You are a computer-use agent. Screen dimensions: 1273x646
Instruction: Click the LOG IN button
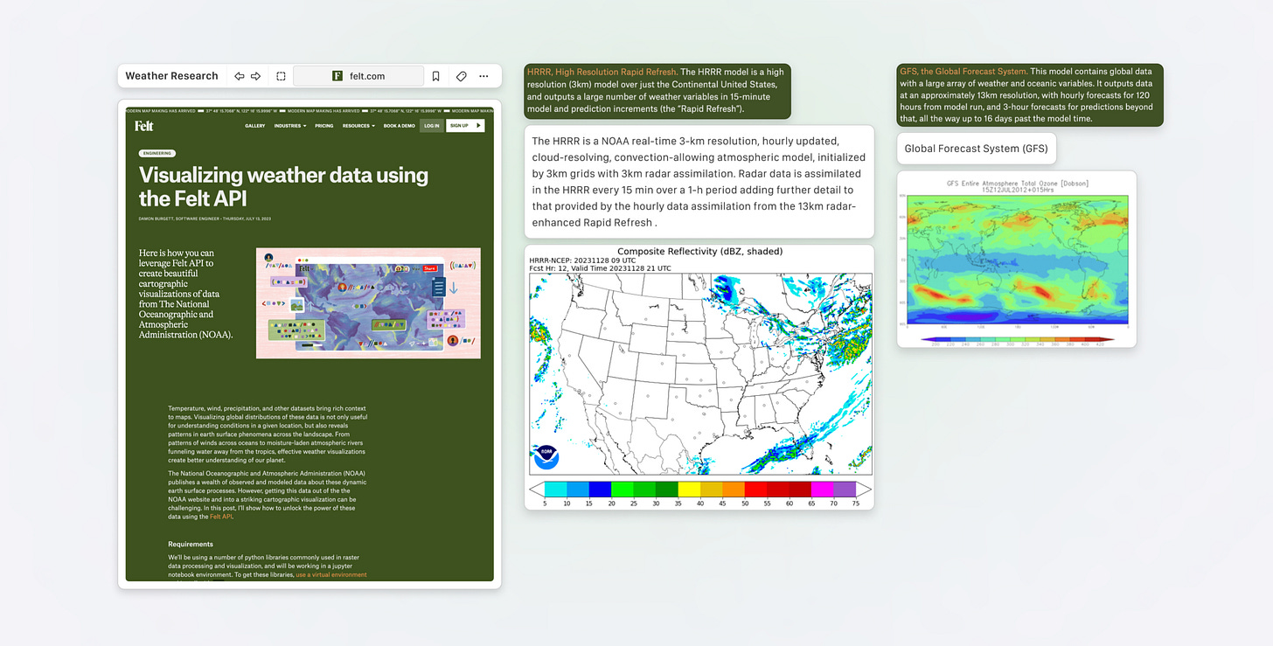[x=431, y=126]
